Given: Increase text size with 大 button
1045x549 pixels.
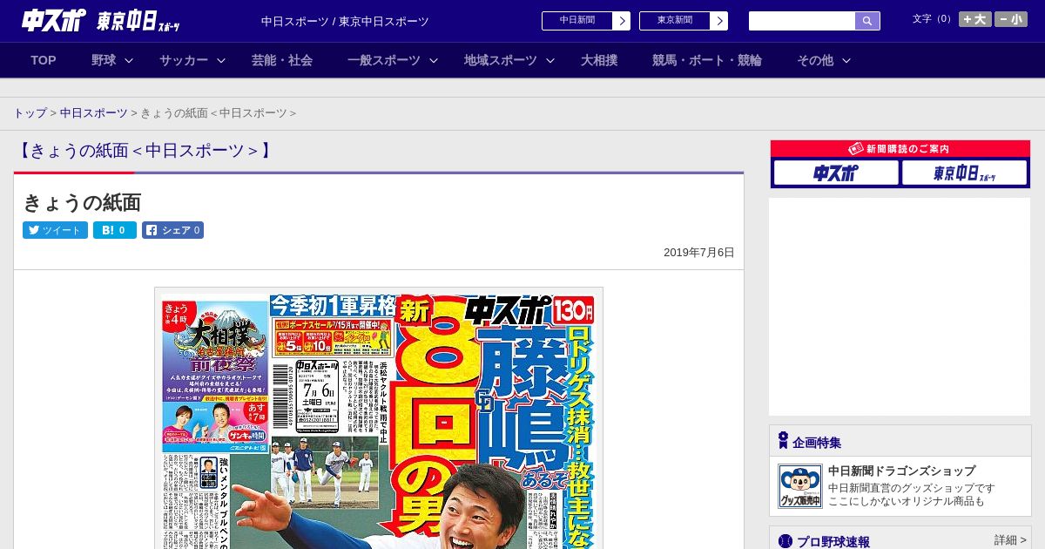Looking at the screenshot, I should tap(975, 19).
